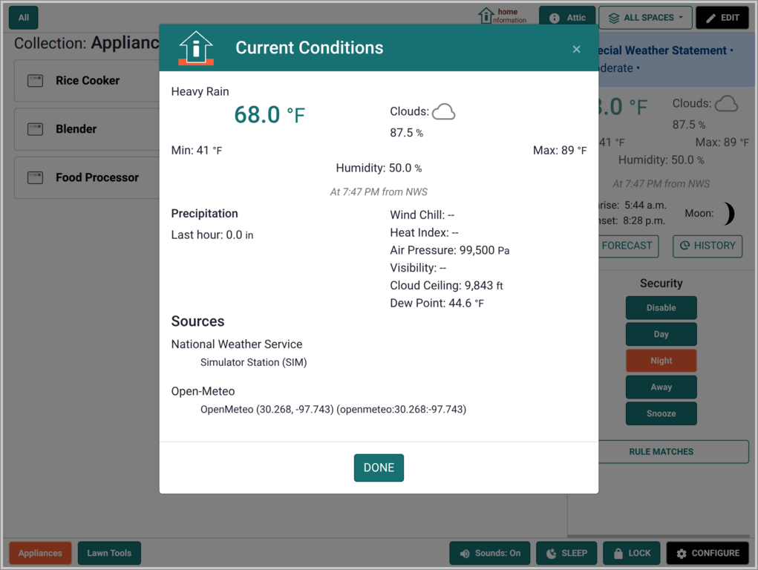The height and width of the screenshot is (570, 758).
Task: Click the gear icon in CONFIGURE button
Action: click(x=681, y=554)
